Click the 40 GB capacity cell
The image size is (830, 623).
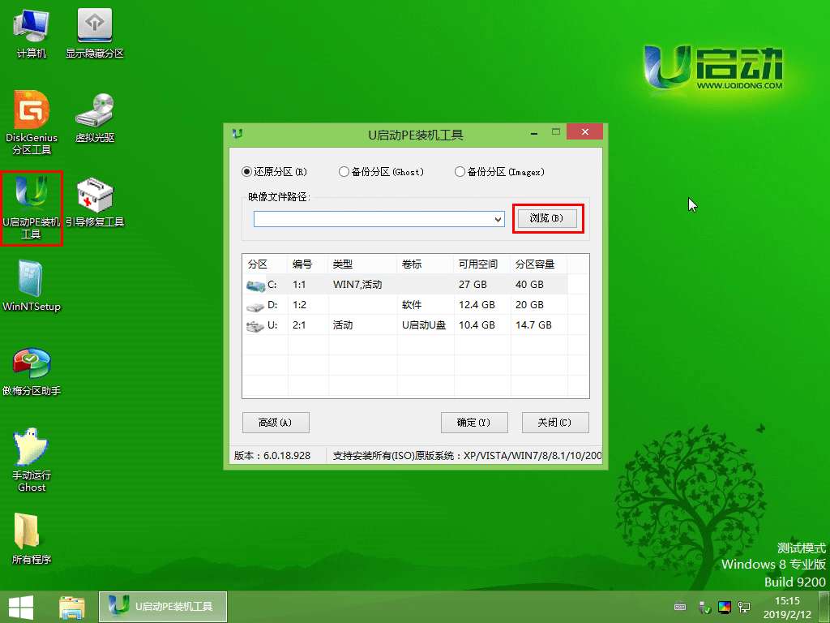click(x=529, y=285)
